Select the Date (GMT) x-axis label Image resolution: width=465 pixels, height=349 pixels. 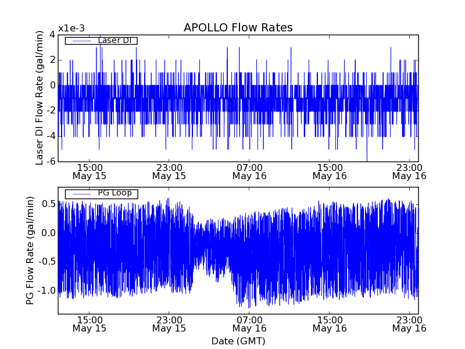tap(238, 341)
